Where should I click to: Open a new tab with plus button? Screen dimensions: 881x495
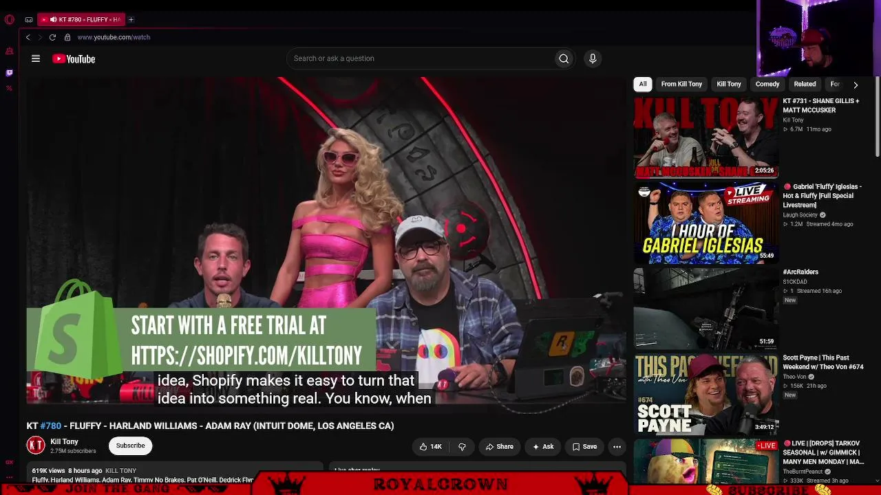tap(131, 19)
